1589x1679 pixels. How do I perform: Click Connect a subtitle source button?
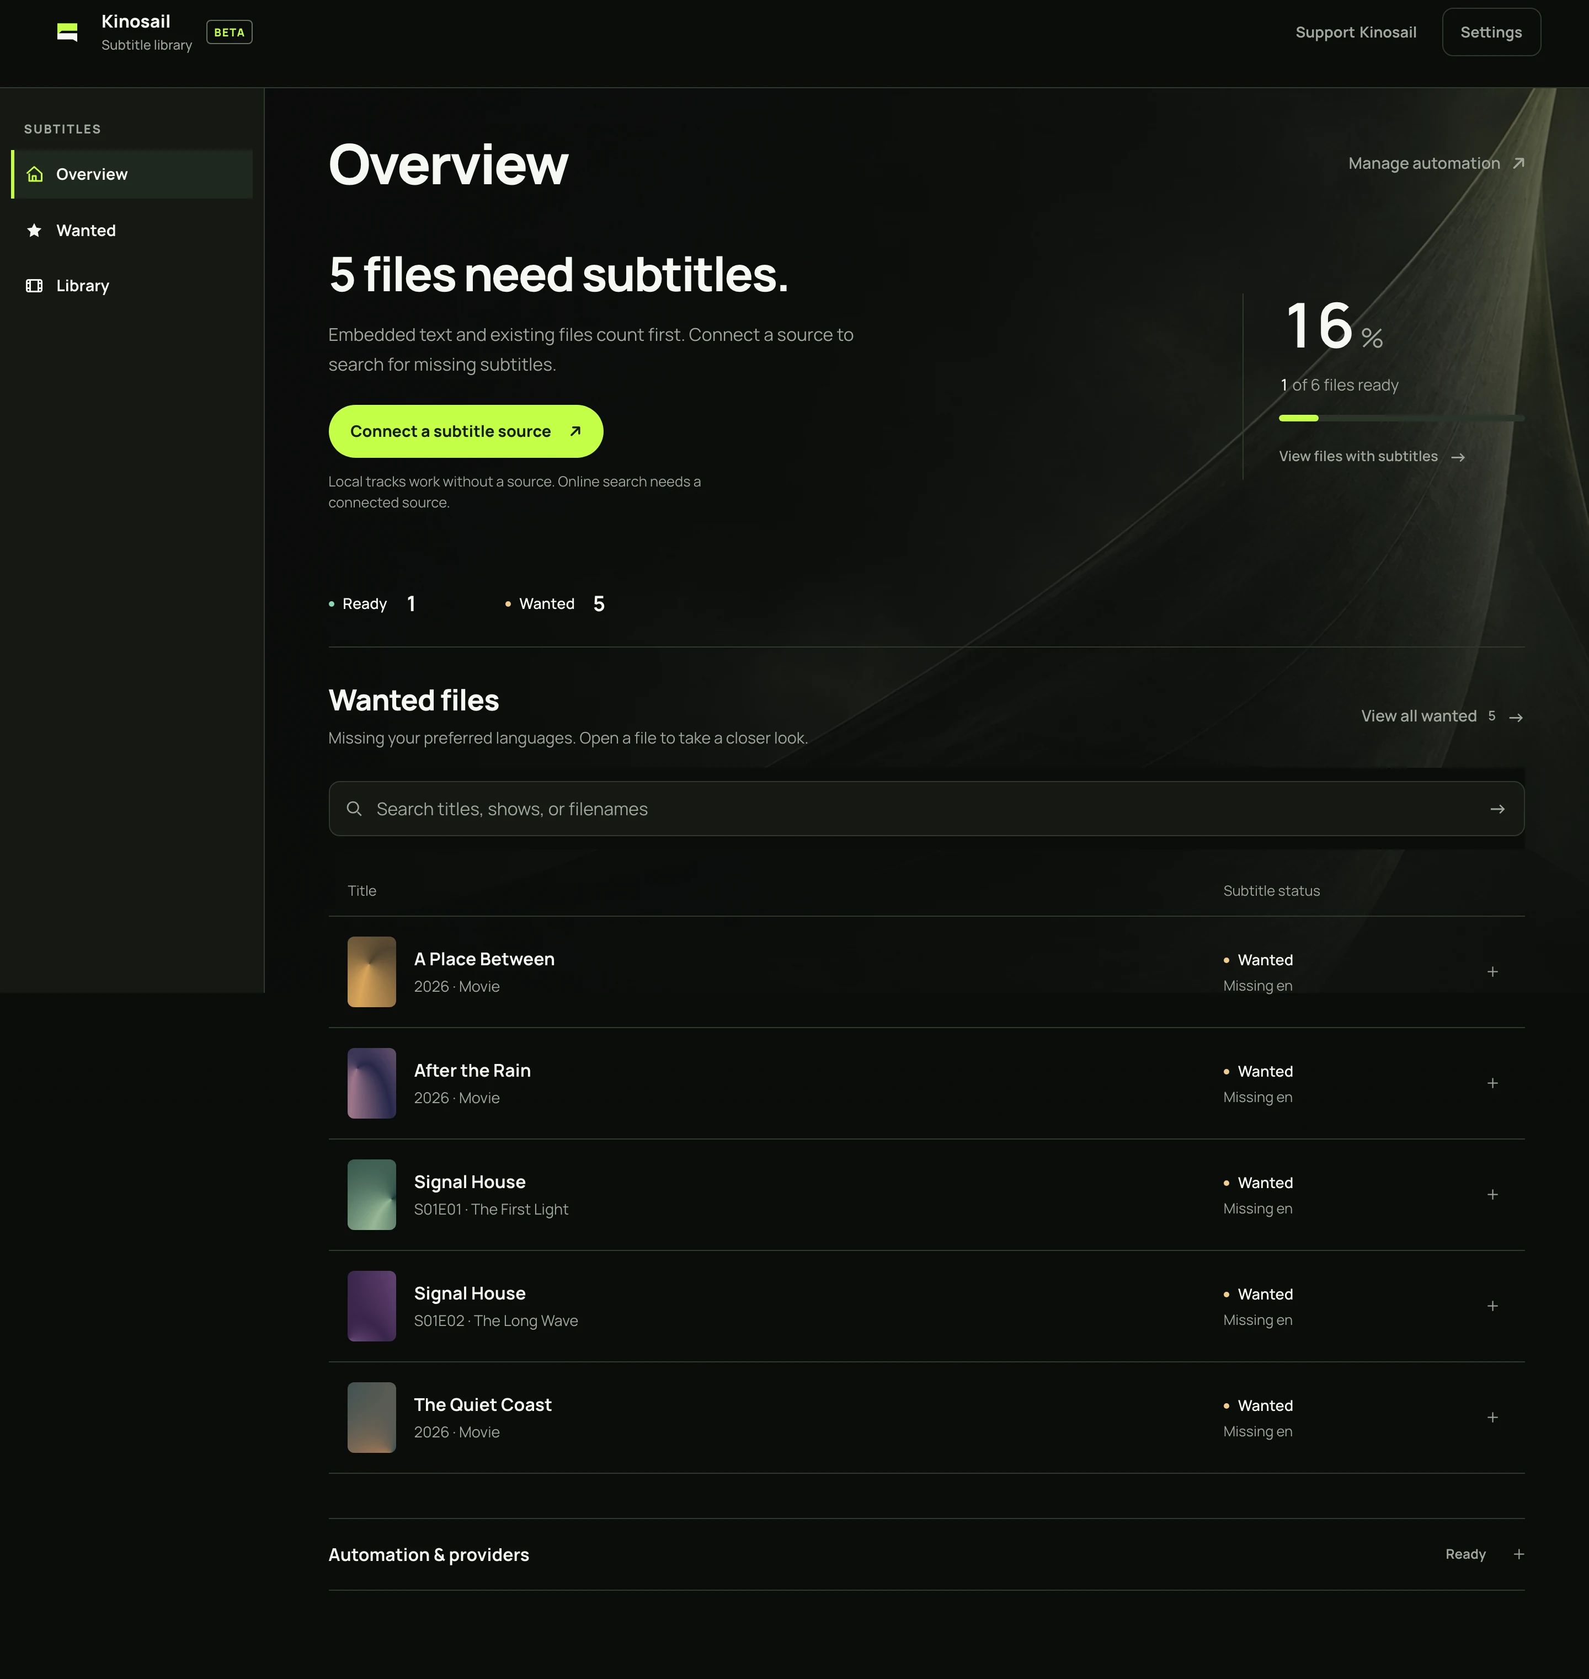(466, 432)
